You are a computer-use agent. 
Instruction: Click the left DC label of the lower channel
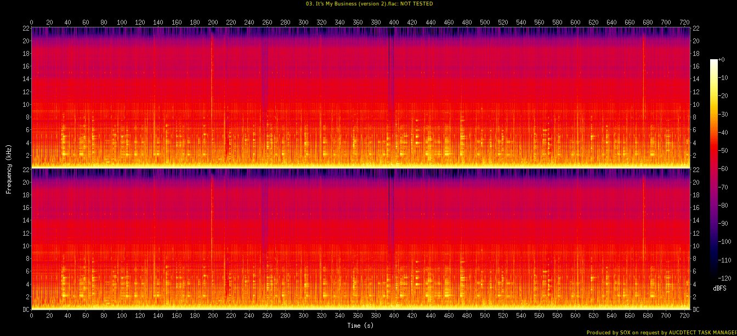(x=26, y=310)
